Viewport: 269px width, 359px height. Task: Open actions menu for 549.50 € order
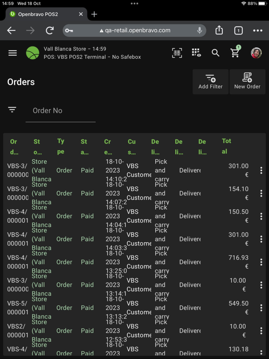click(261, 308)
